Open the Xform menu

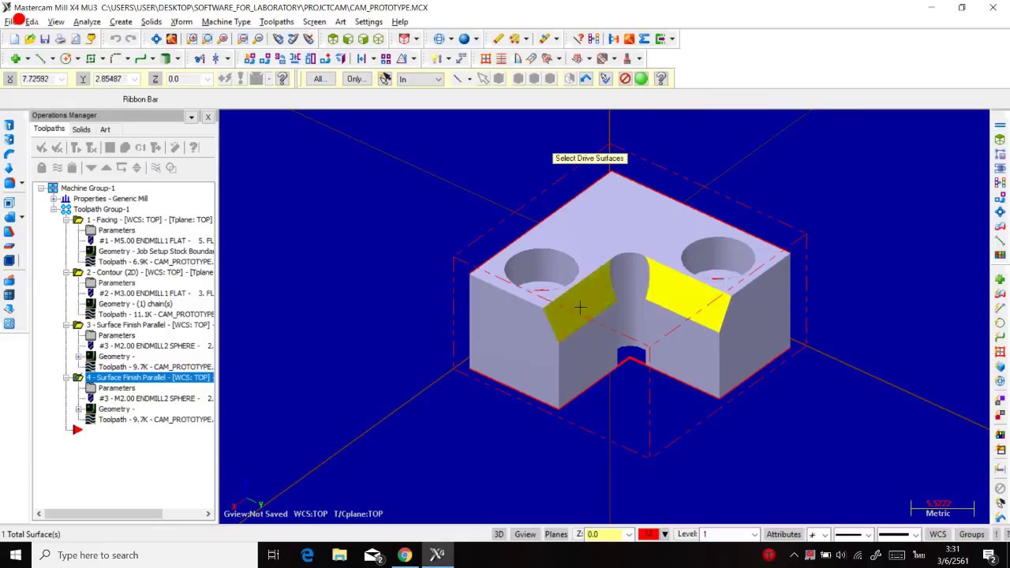[181, 21]
